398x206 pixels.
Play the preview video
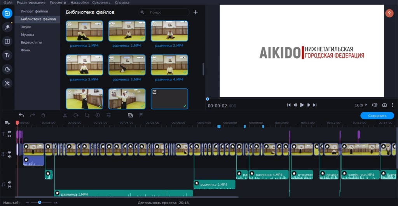tap(302, 105)
